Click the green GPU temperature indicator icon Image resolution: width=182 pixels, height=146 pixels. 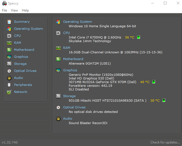pyautogui.click(x=154, y=82)
